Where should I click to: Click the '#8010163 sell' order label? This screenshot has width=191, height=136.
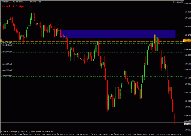click(x=7, y=64)
